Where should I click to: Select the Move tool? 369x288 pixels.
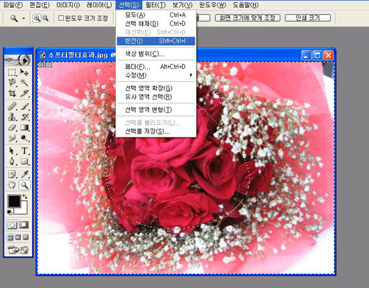[x=24, y=72]
